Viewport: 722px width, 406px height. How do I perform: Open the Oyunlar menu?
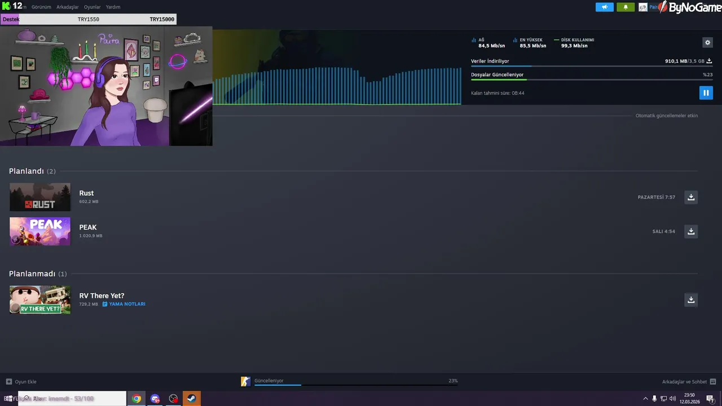93,7
